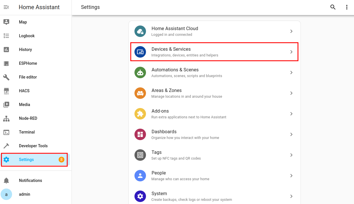Click the Developer Tools sidebar label
This screenshot has height=204, width=354.
click(x=33, y=146)
